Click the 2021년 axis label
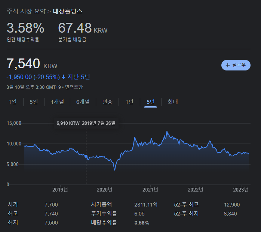261x232 pixels. point(150,190)
